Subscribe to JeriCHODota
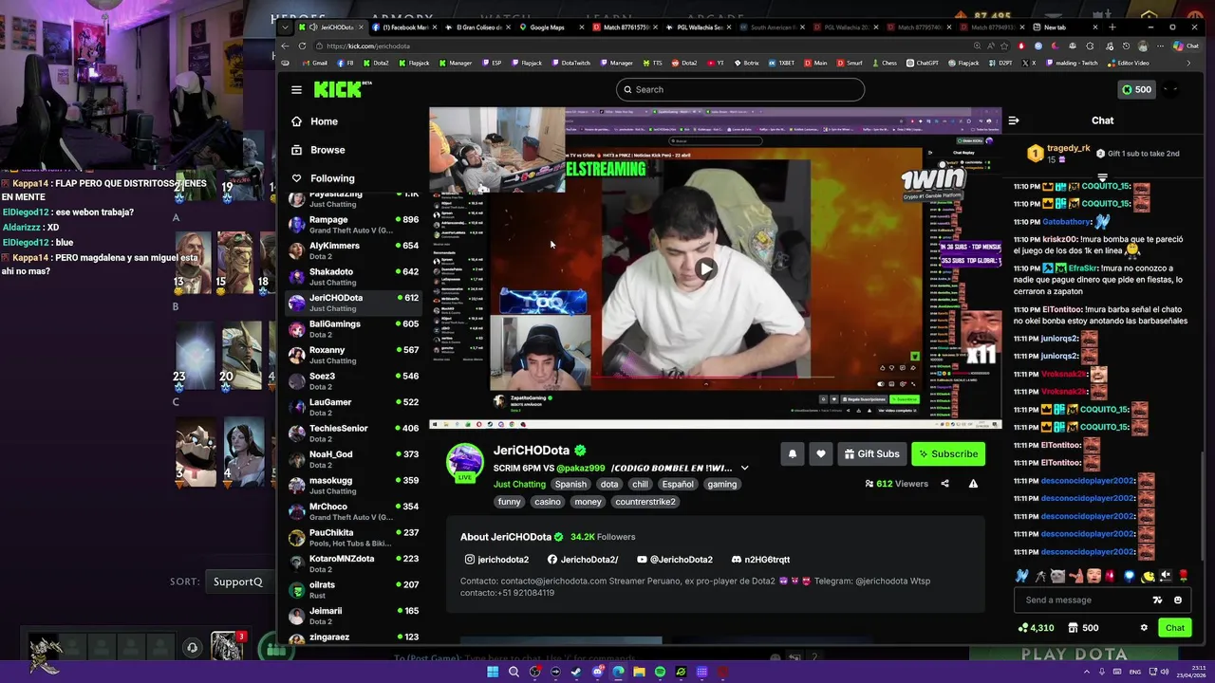 coord(947,454)
